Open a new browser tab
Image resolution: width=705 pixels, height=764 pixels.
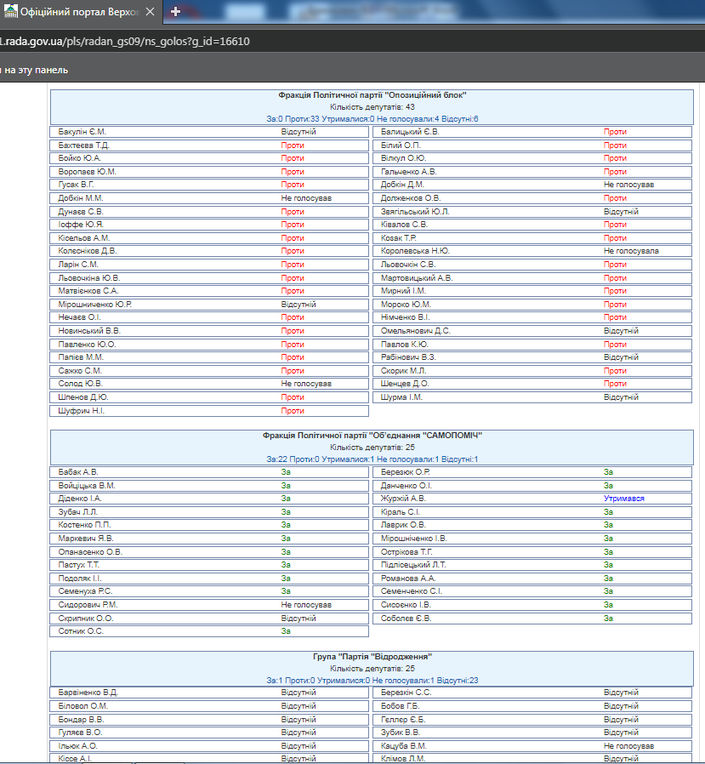(176, 12)
